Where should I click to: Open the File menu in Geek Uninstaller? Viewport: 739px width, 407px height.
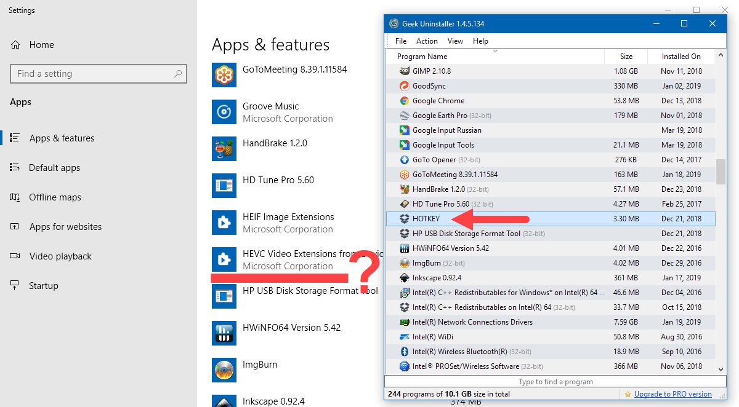pos(401,41)
